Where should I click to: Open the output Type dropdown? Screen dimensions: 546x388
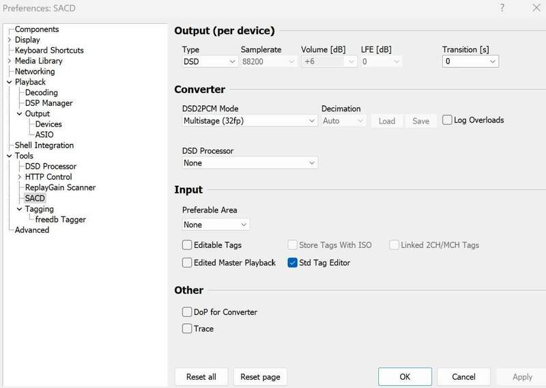[x=210, y=61]
